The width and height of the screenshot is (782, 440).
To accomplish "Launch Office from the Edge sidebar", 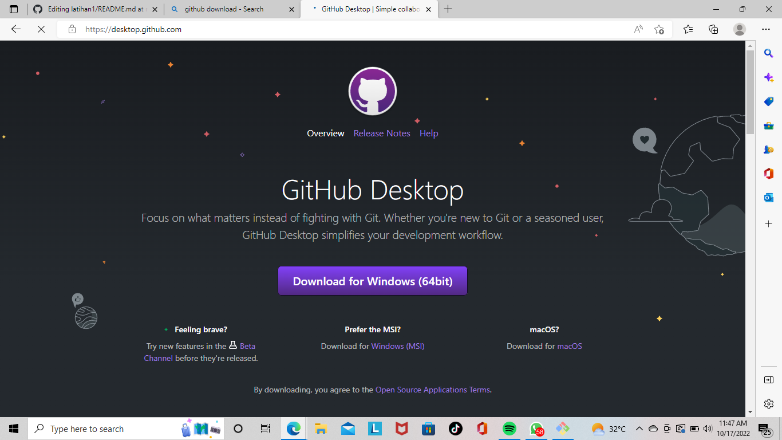I will tap(768, 173).
